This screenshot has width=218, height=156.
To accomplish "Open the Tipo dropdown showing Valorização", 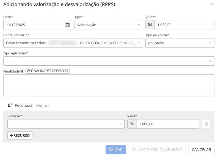I will (x=109, y=25).
